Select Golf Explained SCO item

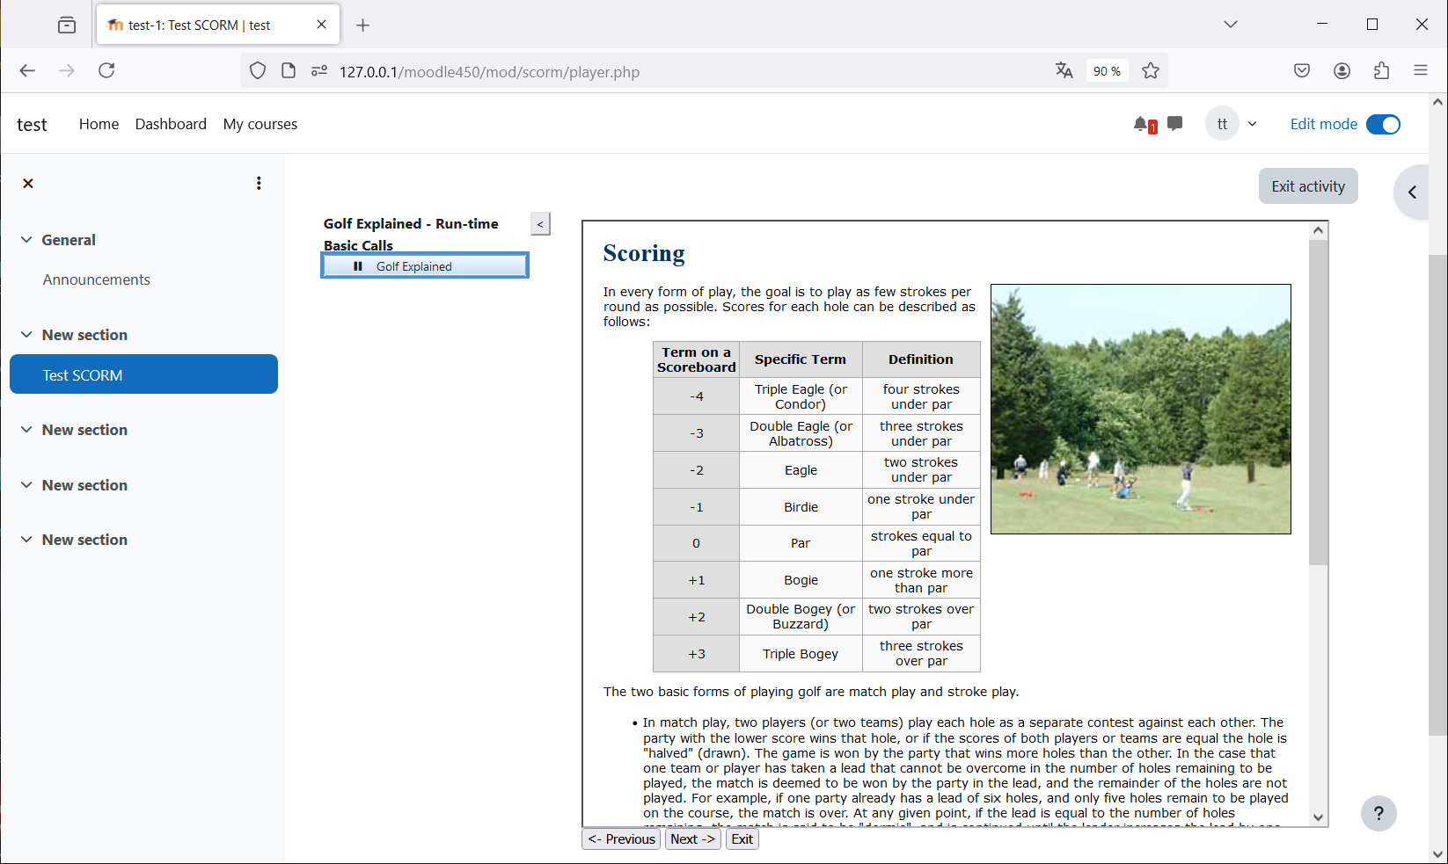click(425, 266)
